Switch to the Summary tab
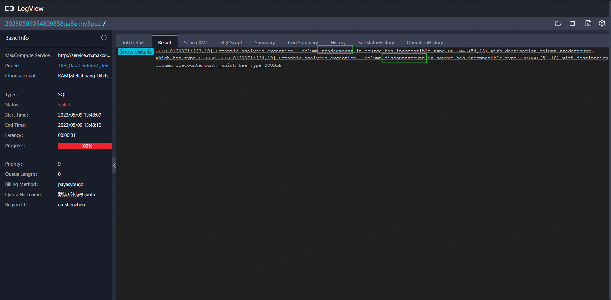The image size is (611, 300). point(264,42)
